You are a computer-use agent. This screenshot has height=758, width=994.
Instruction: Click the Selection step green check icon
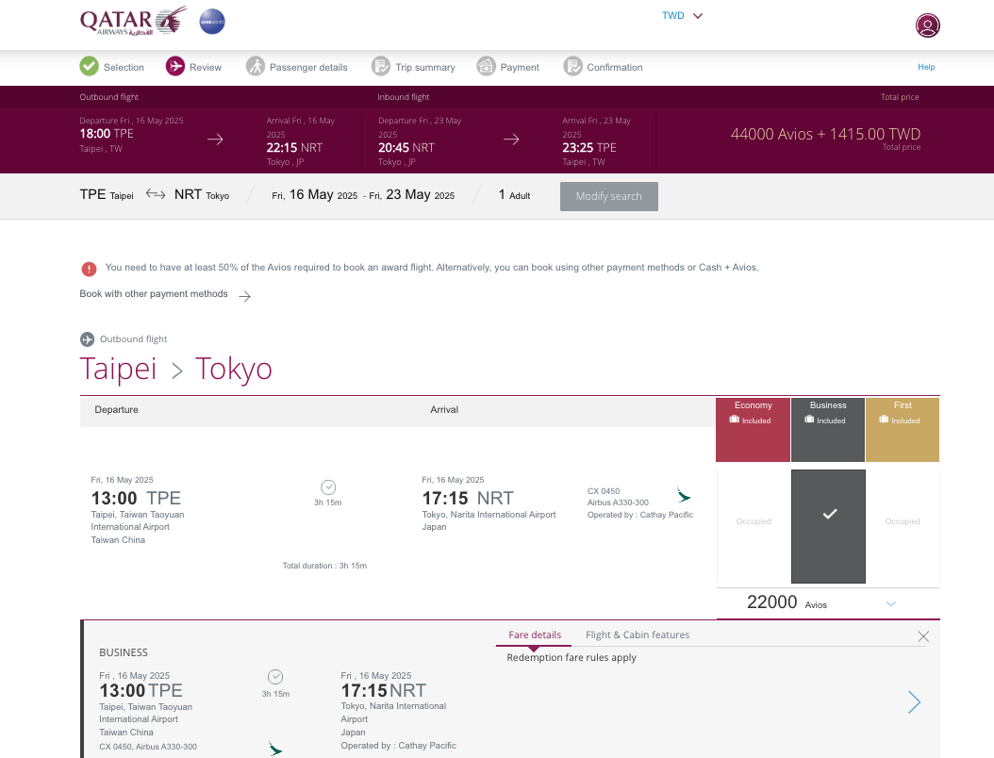click(90, 66)
